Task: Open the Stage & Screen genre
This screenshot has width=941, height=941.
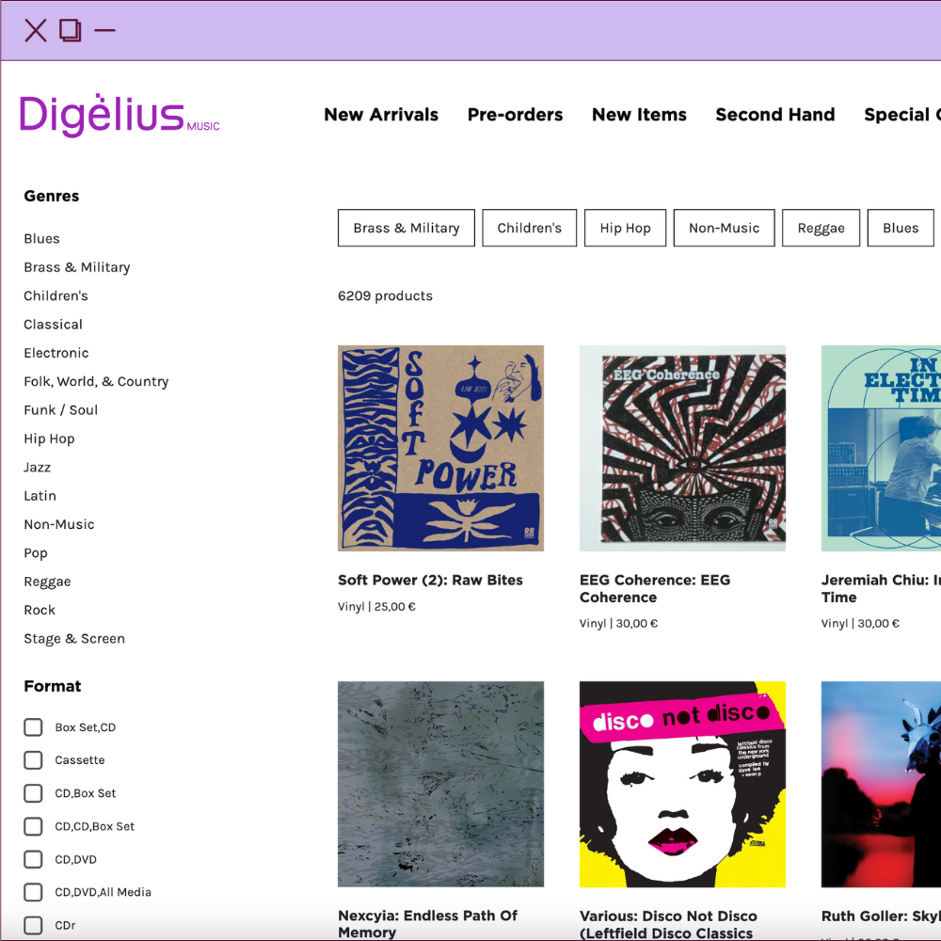Action: [x=74, y=639]
